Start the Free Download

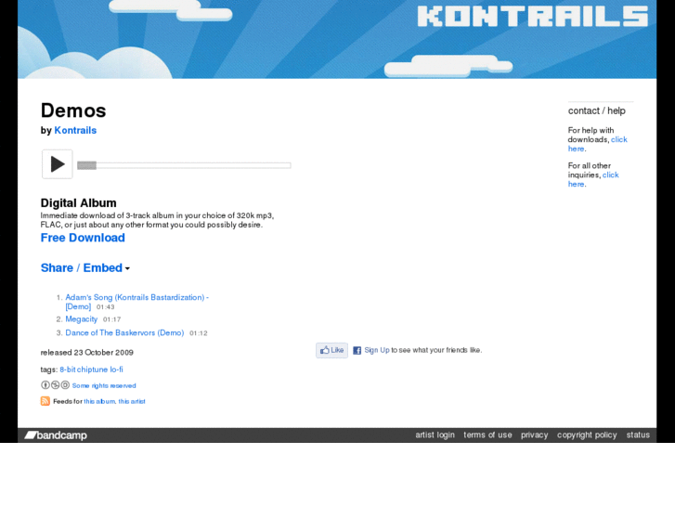pyautogui.click(x=83, y=238)
